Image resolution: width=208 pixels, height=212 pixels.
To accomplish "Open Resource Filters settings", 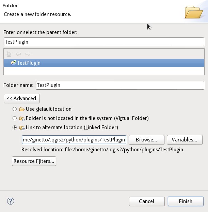I will point(34,161).
